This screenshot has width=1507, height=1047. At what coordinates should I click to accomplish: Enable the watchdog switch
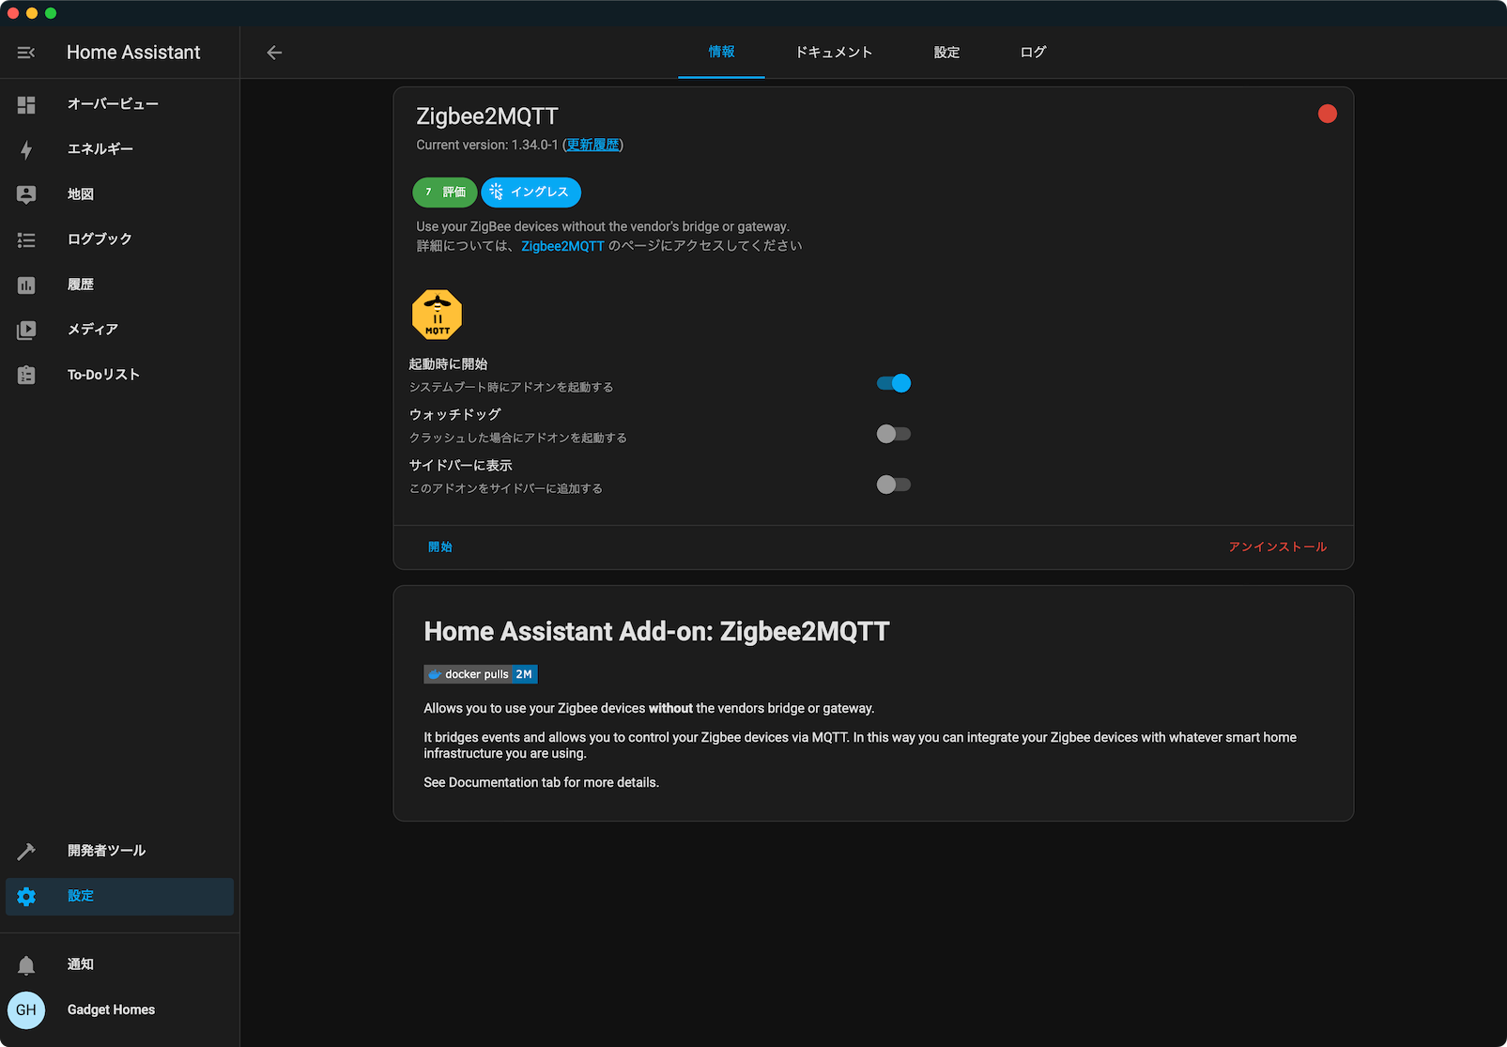click(x=894, y=434)
